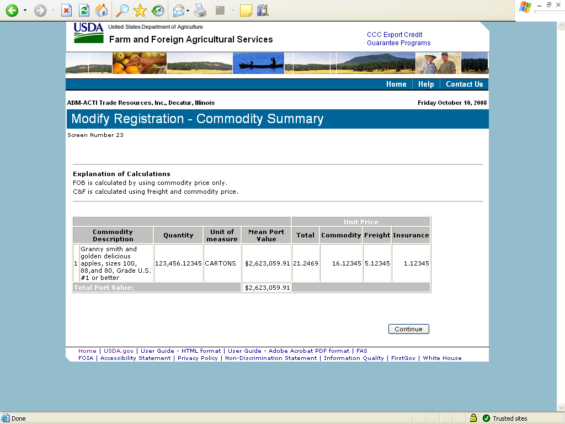Open Forward button history dropdown arrow

coord(53,10)
